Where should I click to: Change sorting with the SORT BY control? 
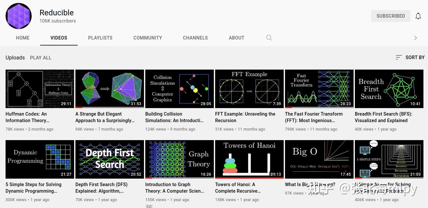[415, 57]
